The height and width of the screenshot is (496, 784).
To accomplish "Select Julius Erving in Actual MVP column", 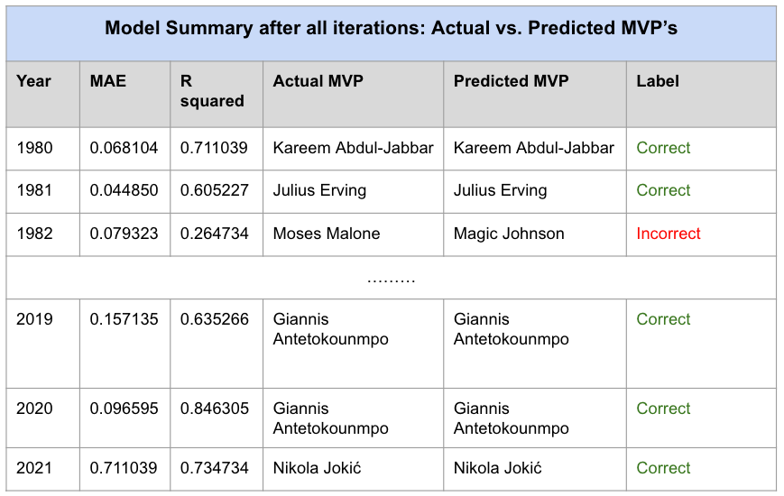I will (x=319, y=190).
